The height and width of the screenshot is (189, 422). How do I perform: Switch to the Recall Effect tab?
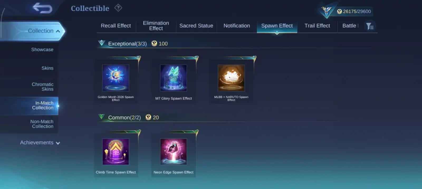(x=116, y=26)
